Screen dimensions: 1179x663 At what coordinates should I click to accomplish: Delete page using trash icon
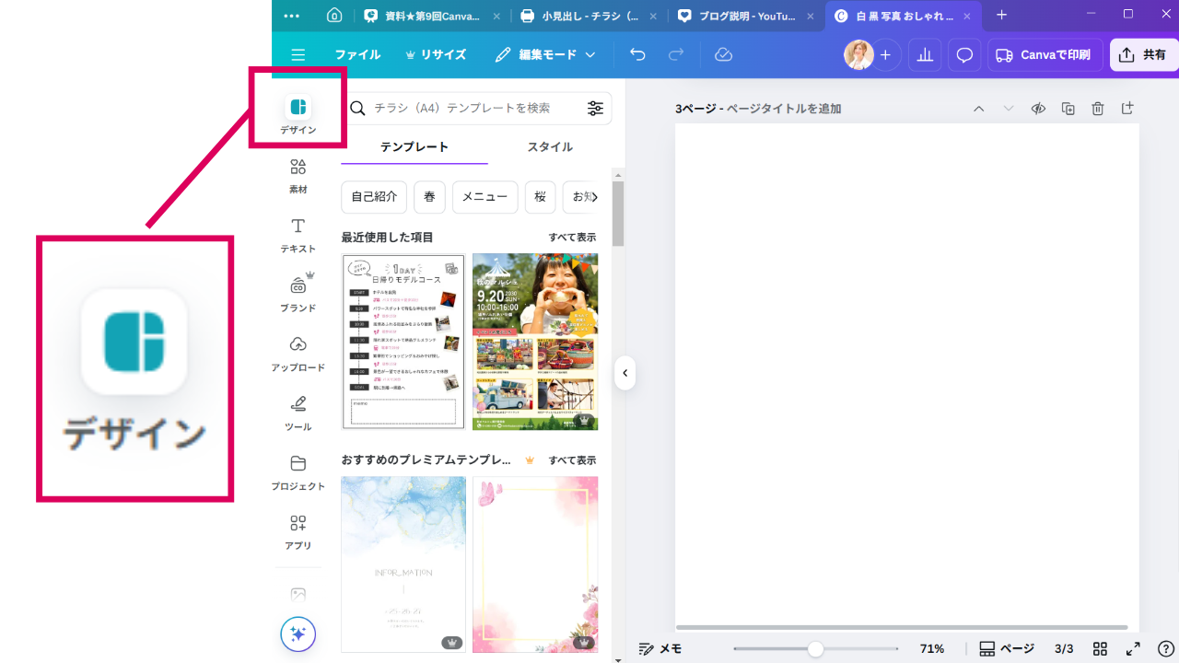pos(1098,109)
